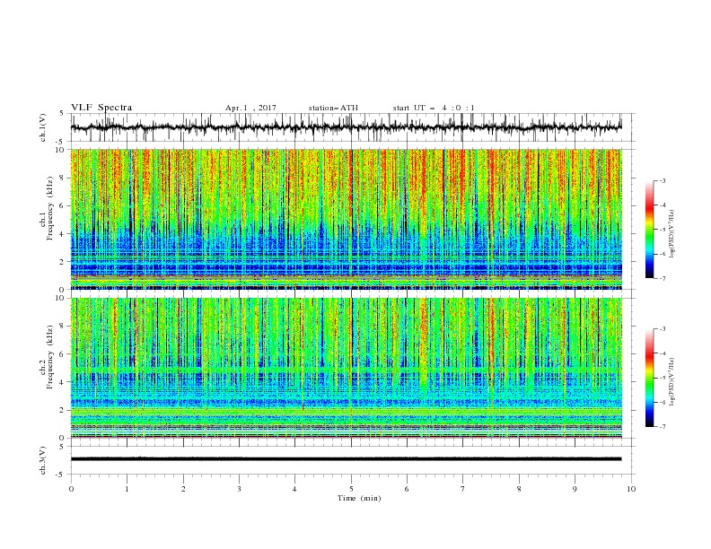Click the '5' tick on the time axis
711x549 pixels.
click(351, 489)
